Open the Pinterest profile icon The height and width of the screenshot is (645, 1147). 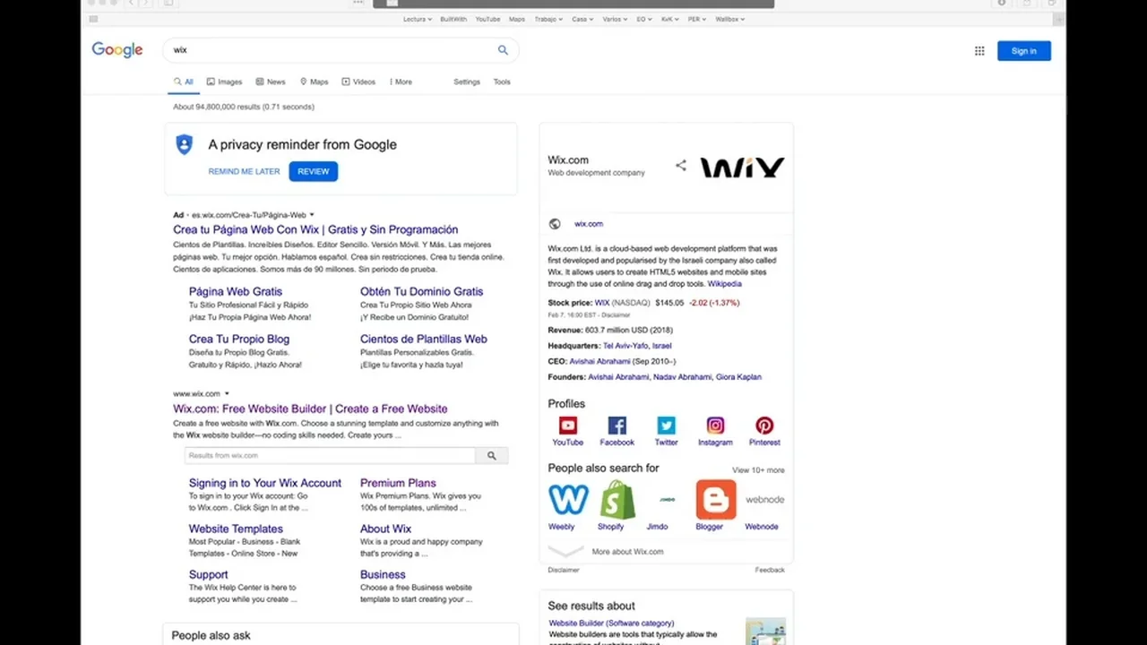(764, 426)
